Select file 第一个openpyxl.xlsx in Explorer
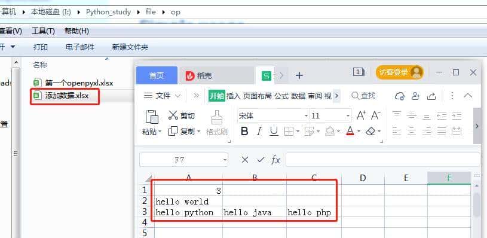487x238 pixels. 73,83
